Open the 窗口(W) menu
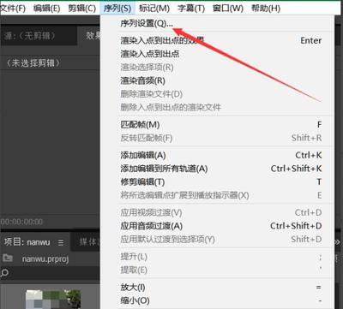This screenshot has width=343, height=309. [228, 9]
